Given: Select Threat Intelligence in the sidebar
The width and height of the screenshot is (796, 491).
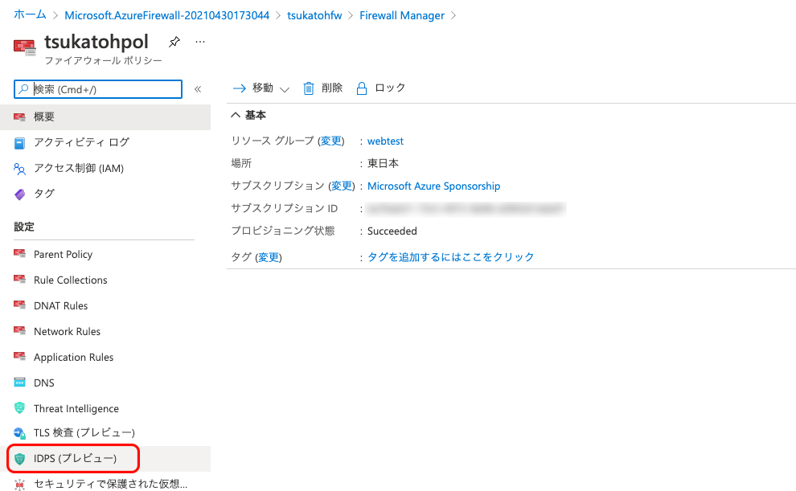Looking at the screenshot, I should pyautogui.click(x=77, y=408).
